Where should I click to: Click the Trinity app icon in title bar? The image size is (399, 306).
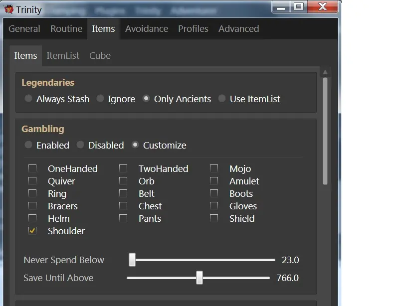[8, 9]
